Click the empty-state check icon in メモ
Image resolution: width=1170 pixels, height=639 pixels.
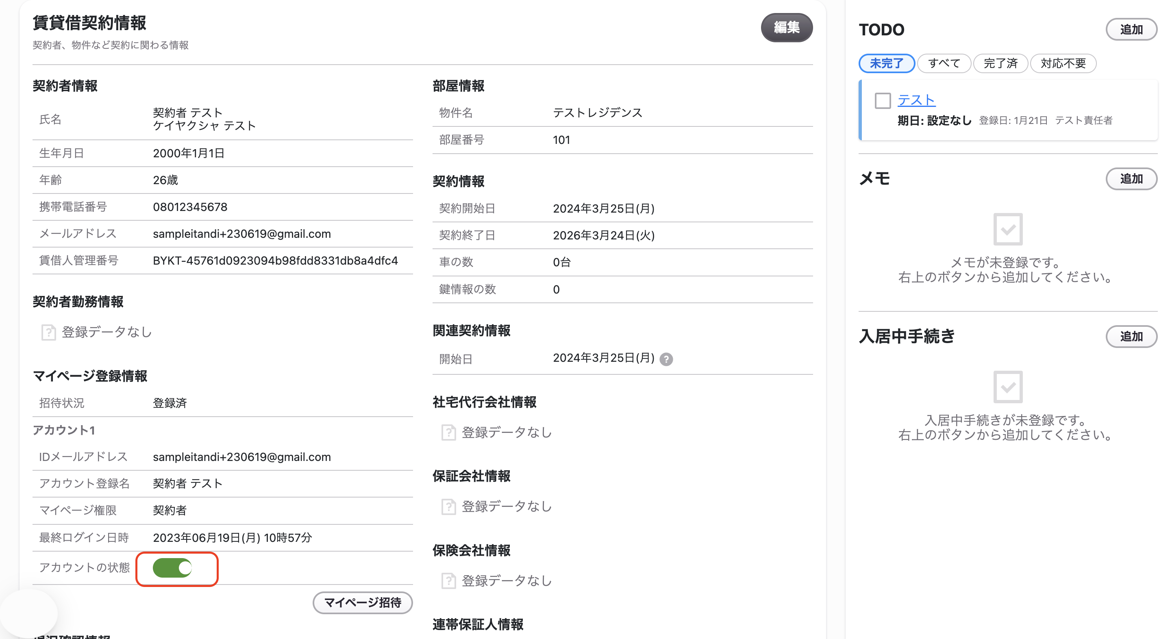coord(1008,229)
